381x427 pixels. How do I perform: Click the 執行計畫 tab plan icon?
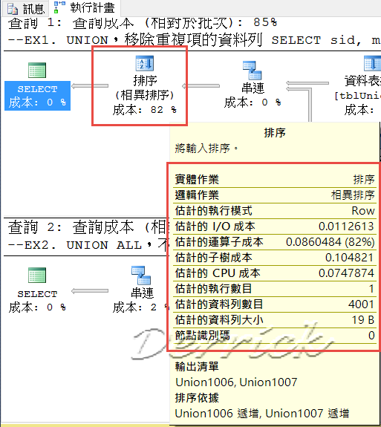59,7
